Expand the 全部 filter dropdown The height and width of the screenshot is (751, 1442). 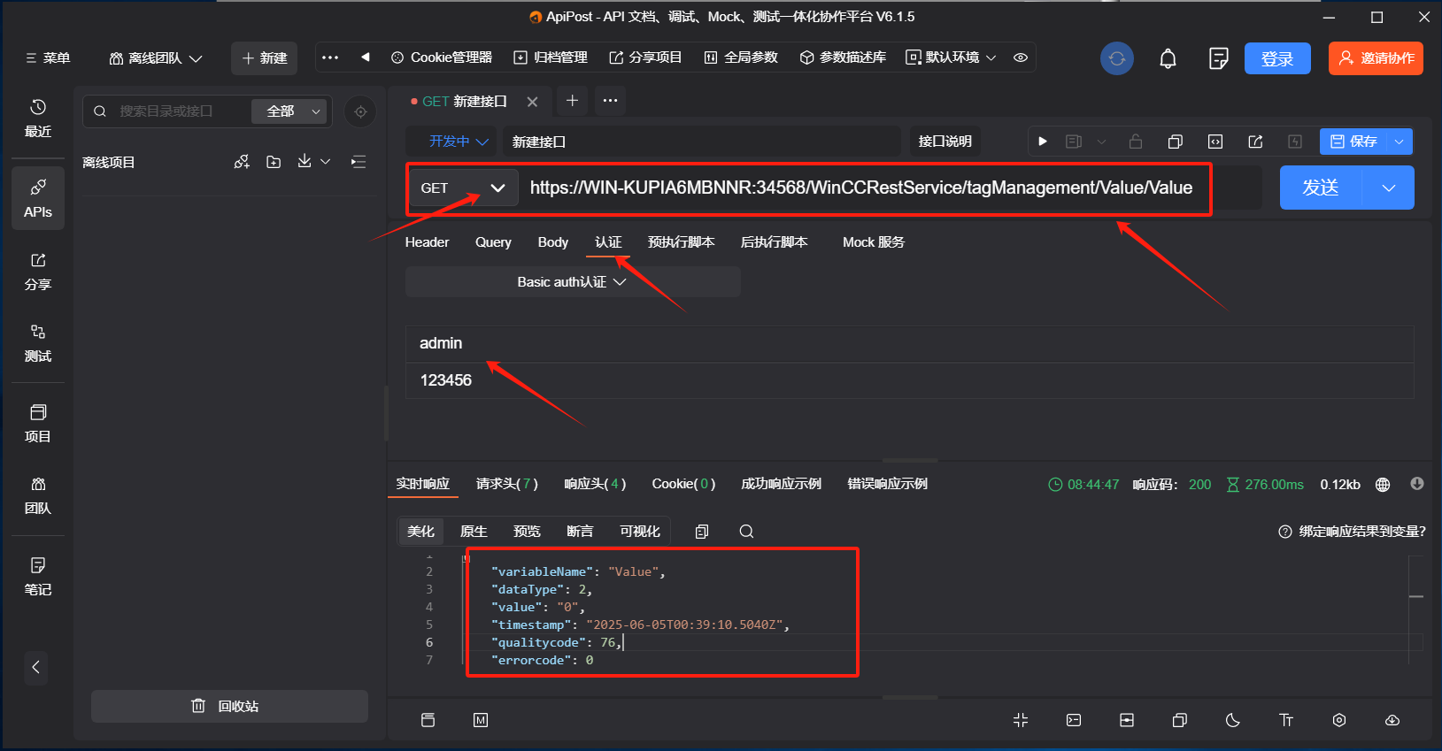289,111
